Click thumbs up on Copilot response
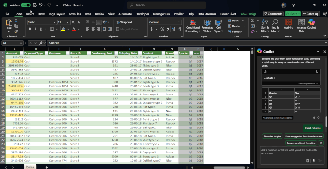 click(314, 118)
